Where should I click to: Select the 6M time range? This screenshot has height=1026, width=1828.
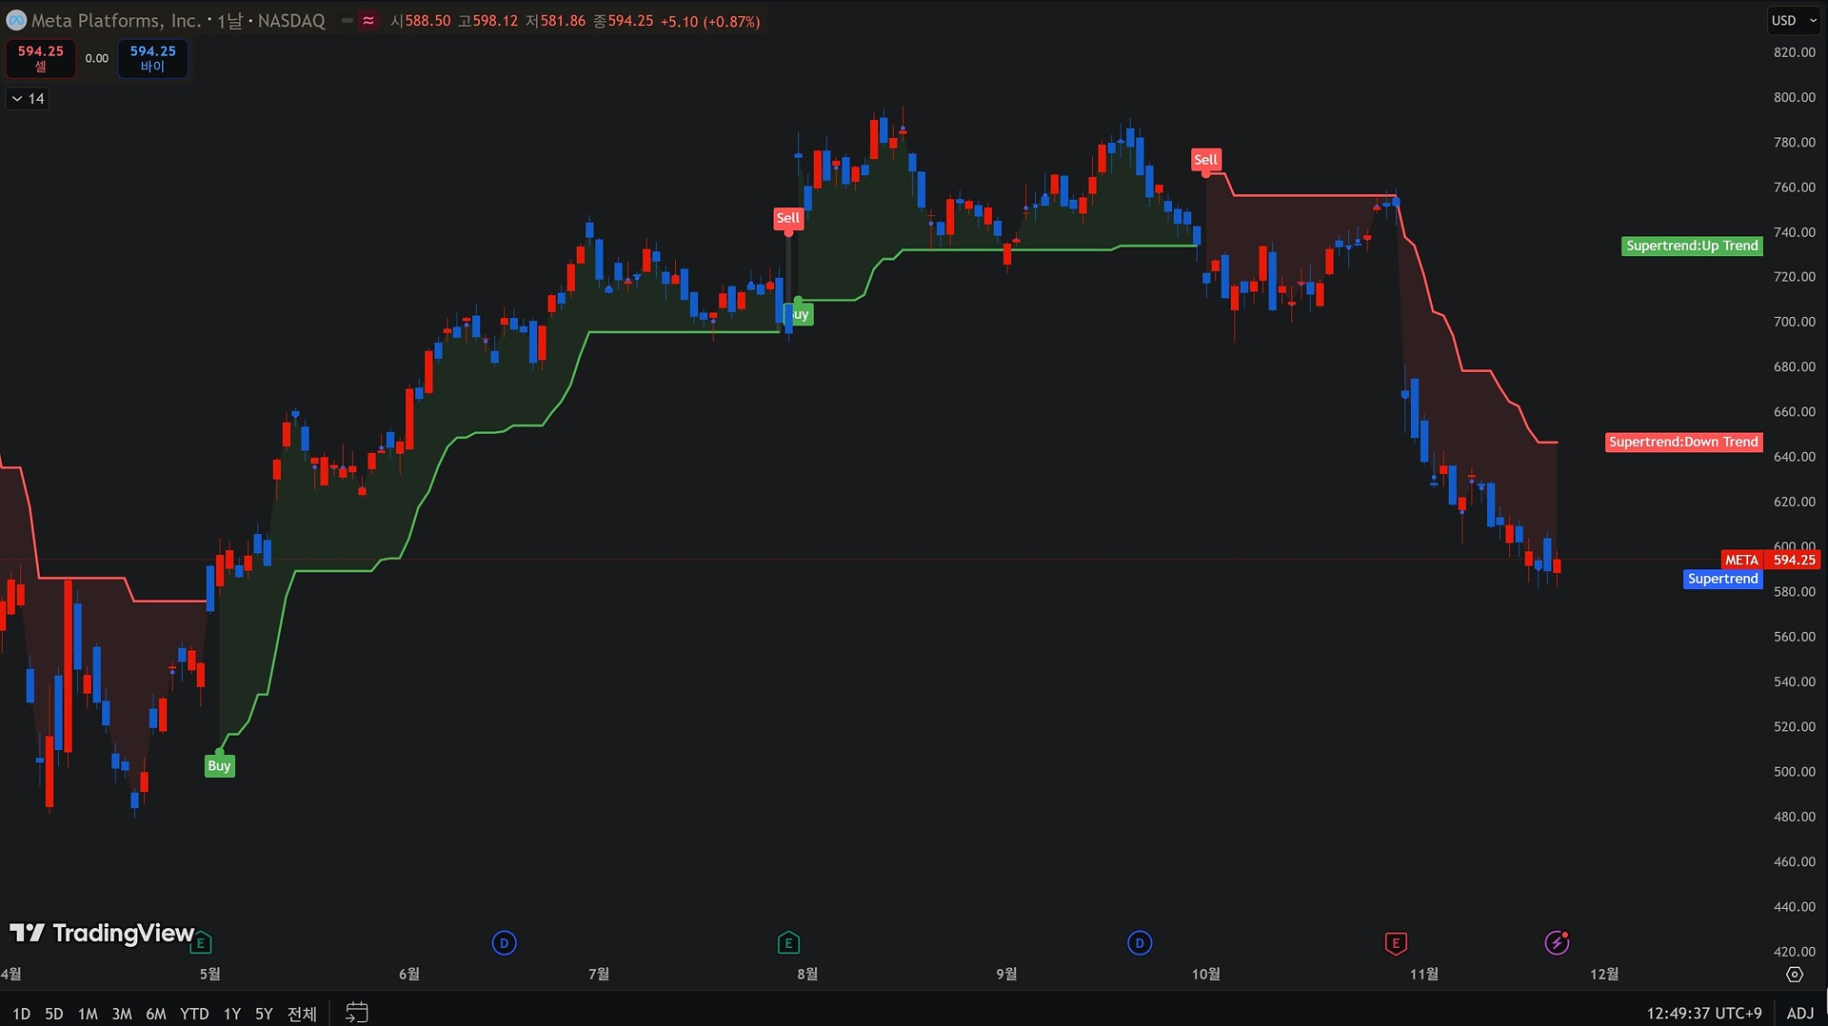point(156,1014)
